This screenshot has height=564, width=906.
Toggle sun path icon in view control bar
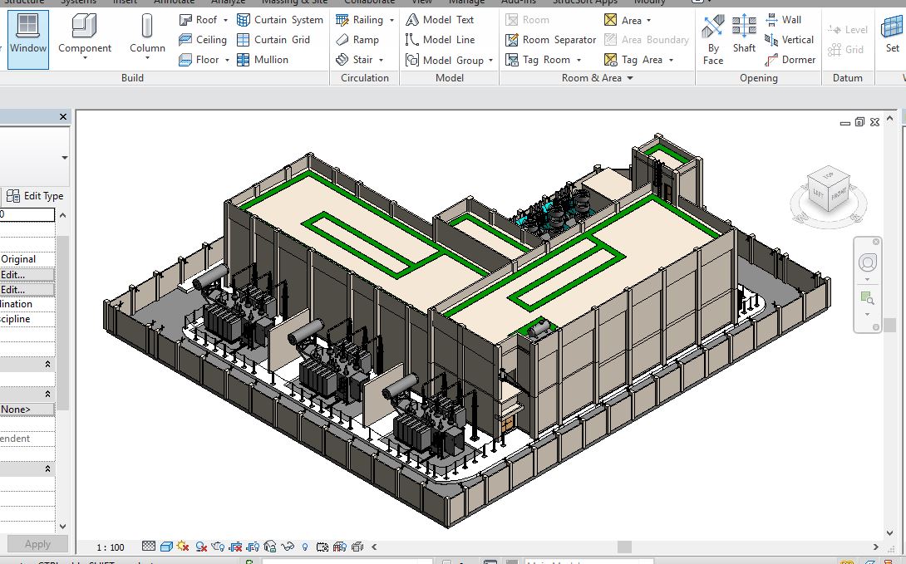point(183,547)
